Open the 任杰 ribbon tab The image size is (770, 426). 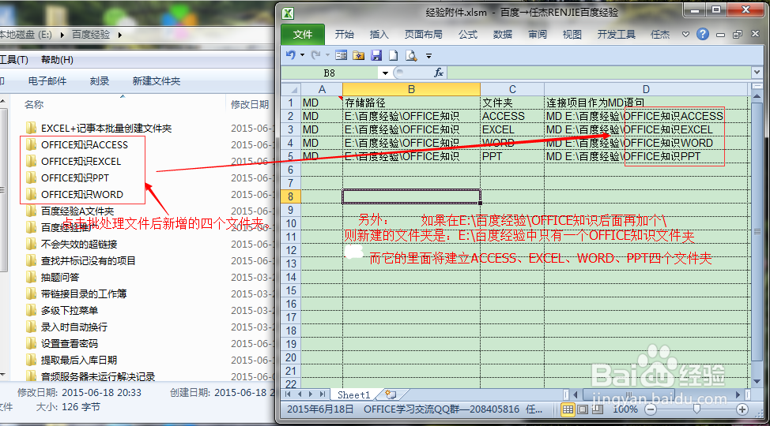660,34
